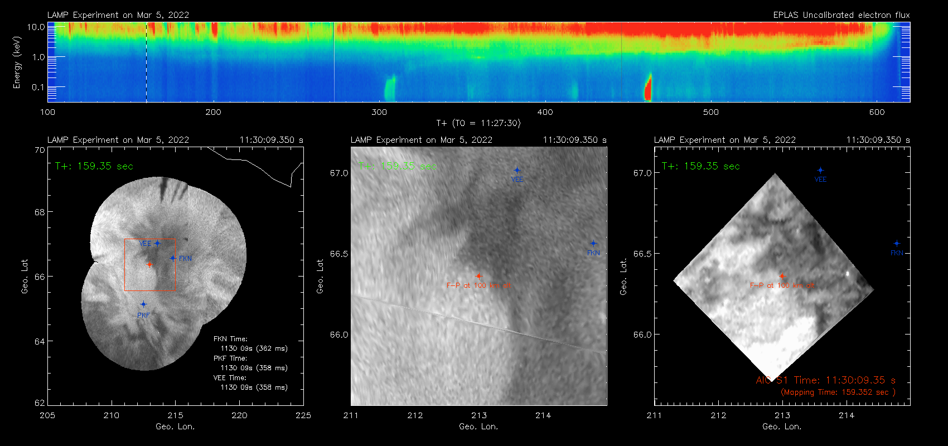
Task: Click the dashed time cursor in the spectrogram
Action: [146, 62]
